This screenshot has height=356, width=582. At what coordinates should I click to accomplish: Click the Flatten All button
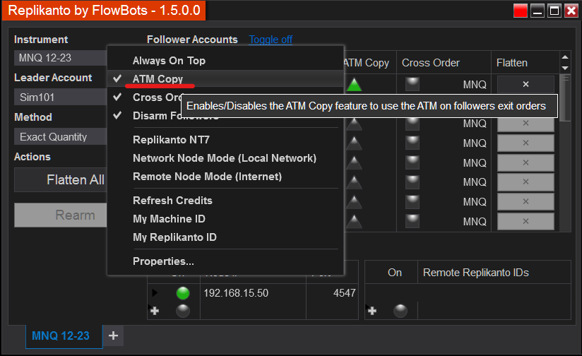click(61, 180)
